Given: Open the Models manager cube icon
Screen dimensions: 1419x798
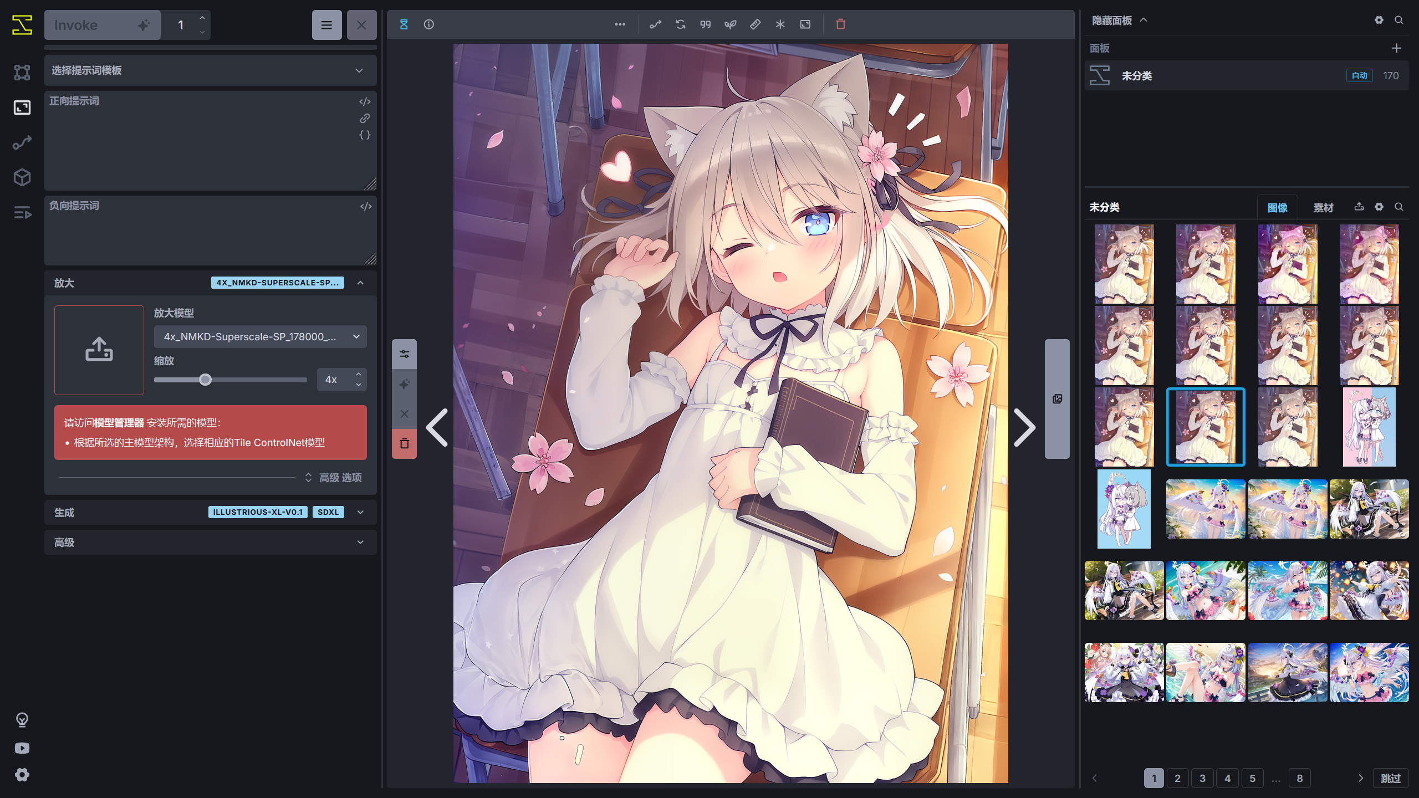Looking at the screenshot, I should [22, 177].
